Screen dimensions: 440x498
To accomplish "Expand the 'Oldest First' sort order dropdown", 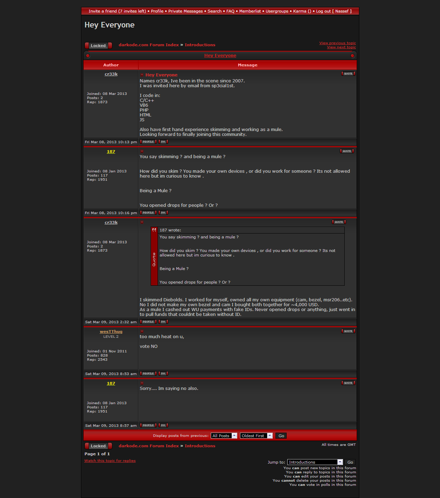I will (256, 436).
